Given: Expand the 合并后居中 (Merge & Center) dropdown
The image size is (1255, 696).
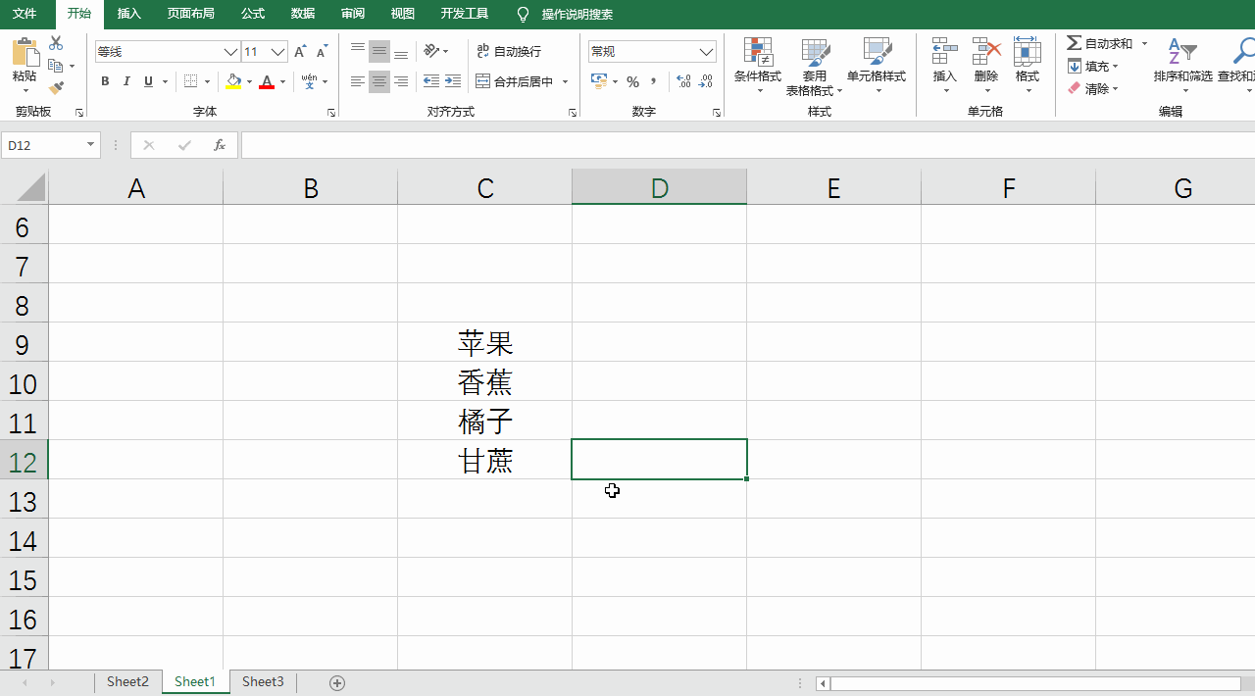Looking at the screenshot, I should pyautogui.click(x=564, y=81).
